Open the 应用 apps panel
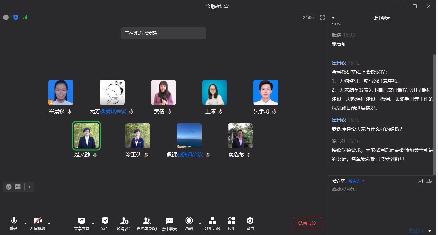Screen dimensions: 438x235 tap(232, 223)
